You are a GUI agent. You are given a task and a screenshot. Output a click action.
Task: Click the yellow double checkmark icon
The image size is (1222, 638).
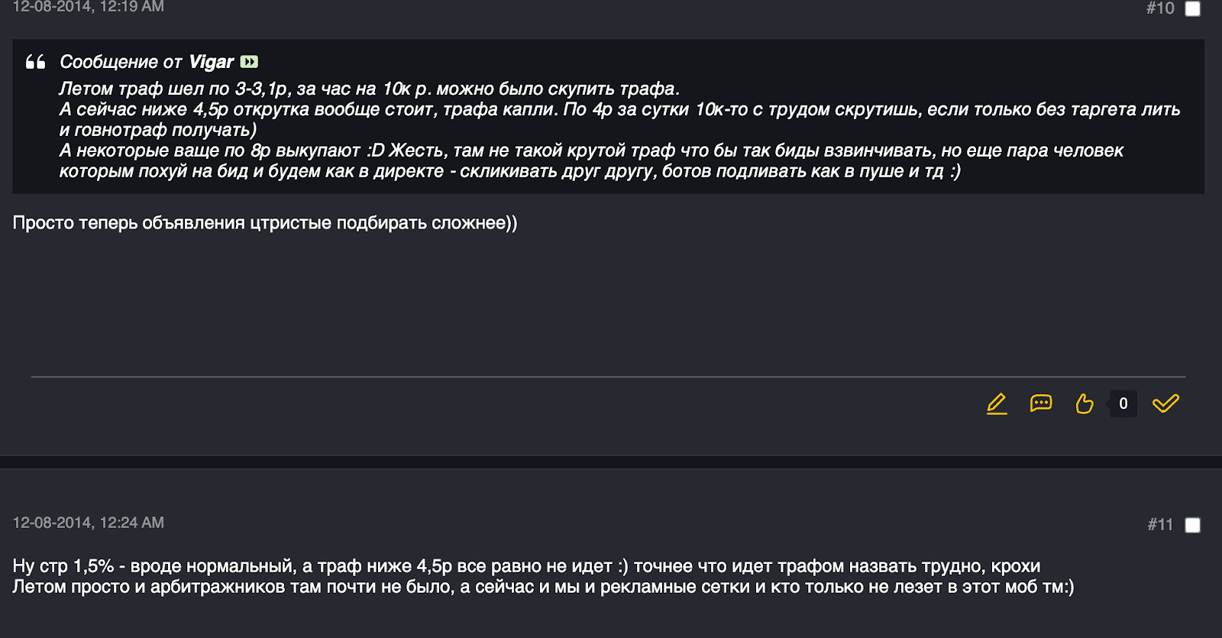click(x=1165, y=403)
